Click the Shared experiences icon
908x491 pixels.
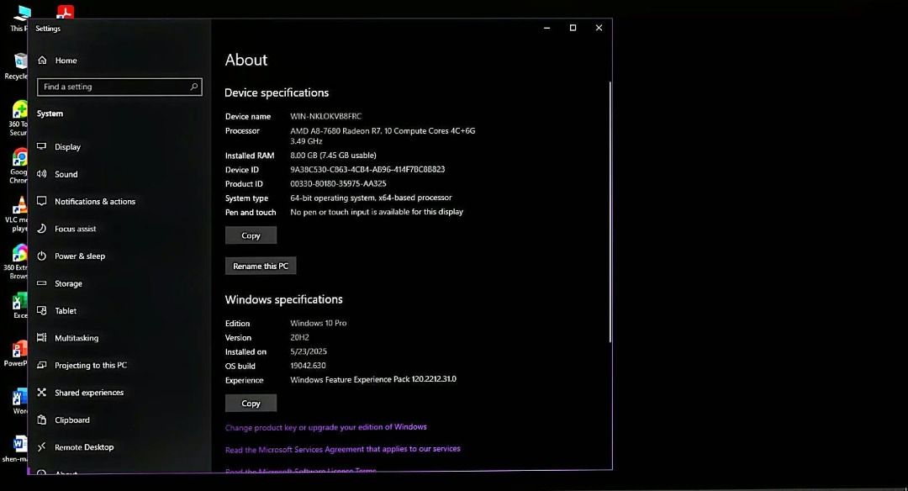click(42, 393)
